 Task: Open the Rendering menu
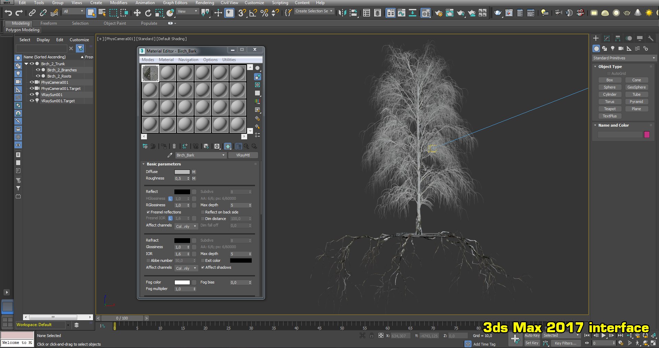click(205, 3)
